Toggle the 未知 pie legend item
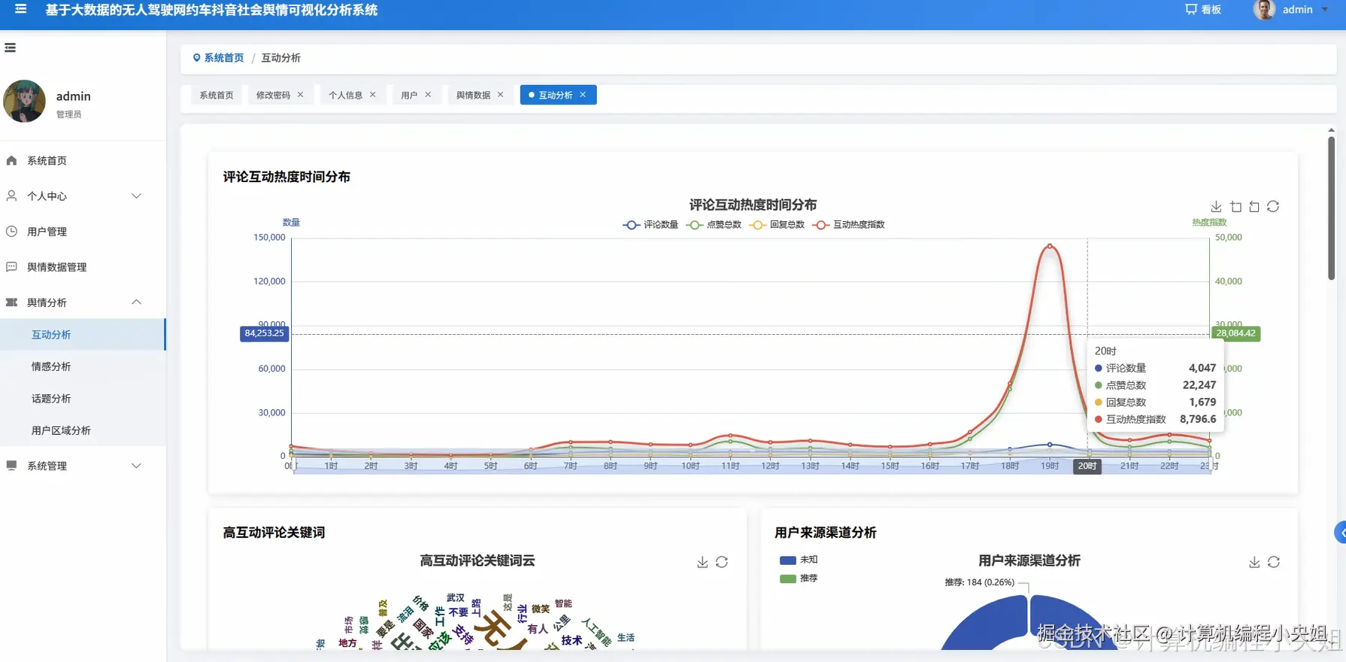 (x=799, y=560)
